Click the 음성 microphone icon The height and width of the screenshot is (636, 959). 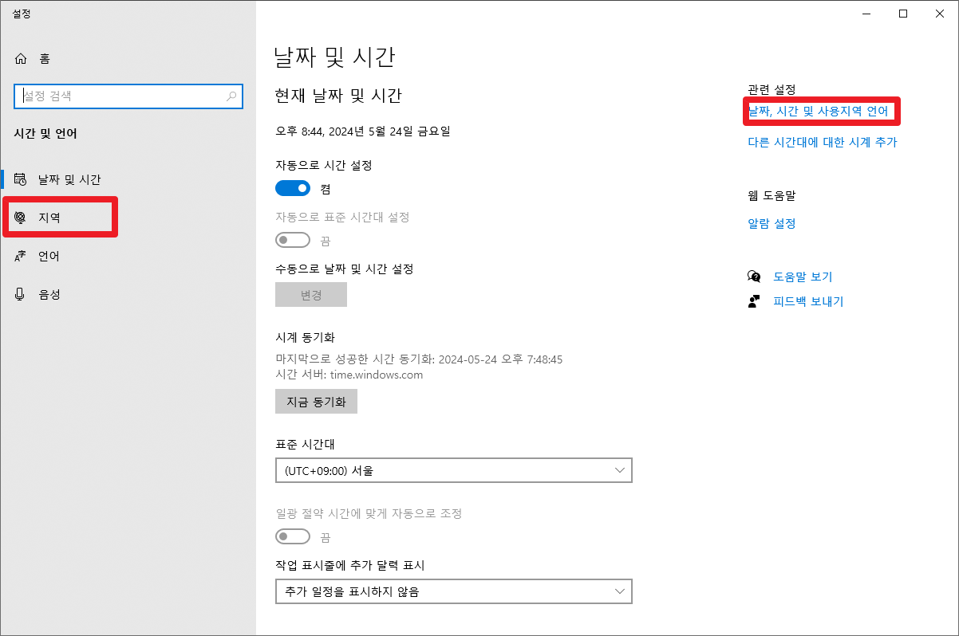click(x=21, y=294)
